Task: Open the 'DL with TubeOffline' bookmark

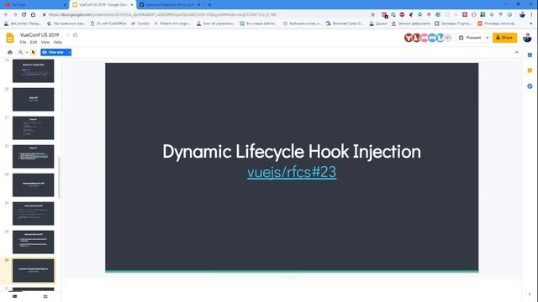Action: click(108, 23)
